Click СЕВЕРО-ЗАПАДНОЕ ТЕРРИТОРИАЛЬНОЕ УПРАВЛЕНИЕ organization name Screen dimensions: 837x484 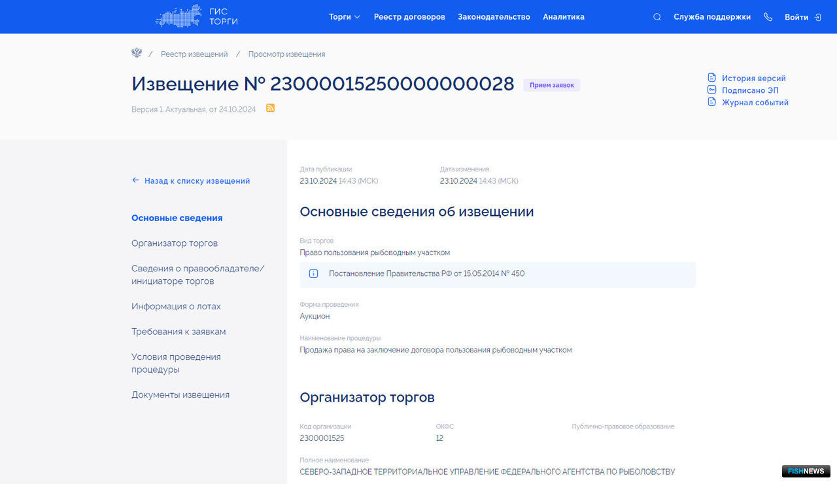click(487, 472)
